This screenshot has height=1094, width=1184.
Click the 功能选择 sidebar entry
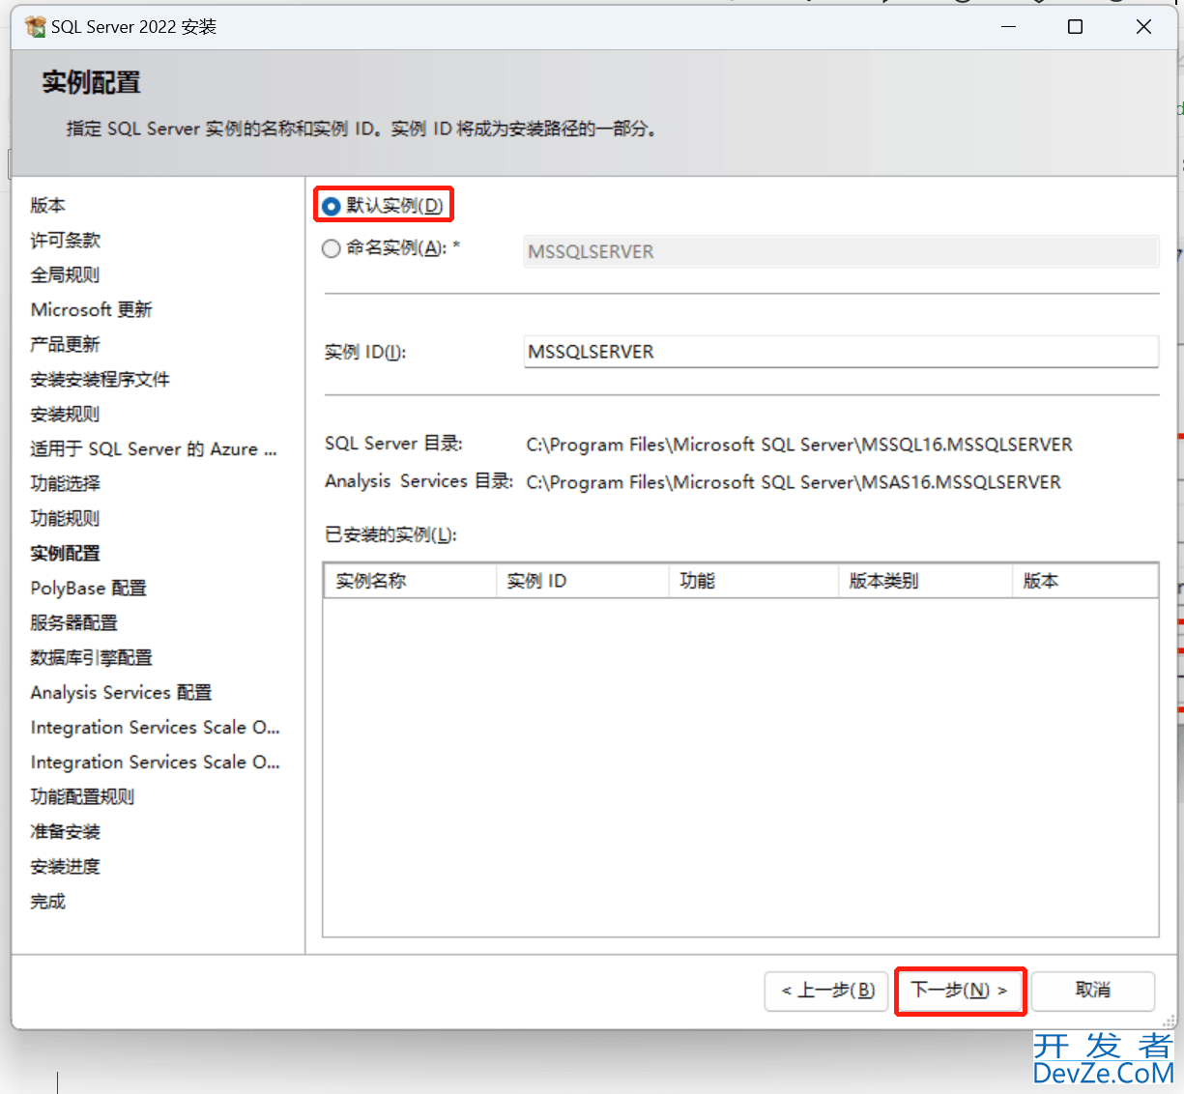pos(65,483)
